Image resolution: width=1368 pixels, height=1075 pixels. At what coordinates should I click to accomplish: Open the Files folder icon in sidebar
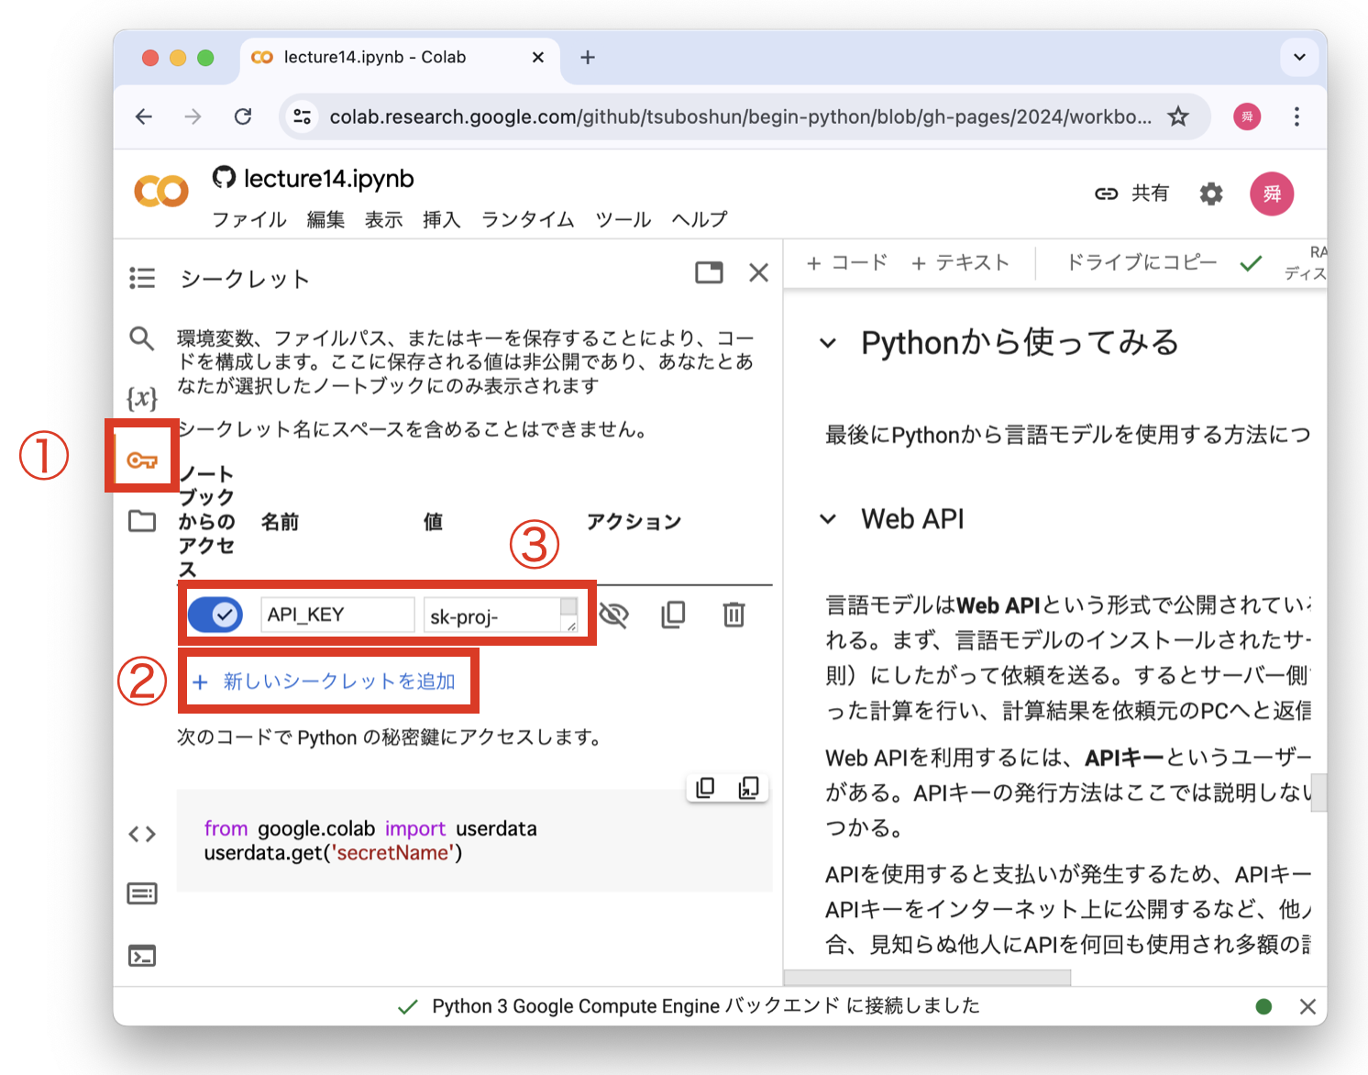click(x=142, y=521)
